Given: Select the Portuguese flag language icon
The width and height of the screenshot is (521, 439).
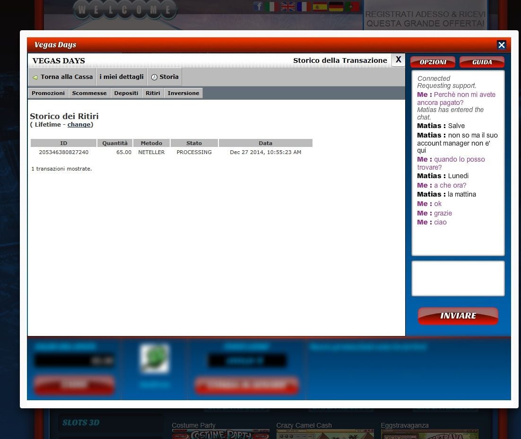Looking at the screenshot, I should click(x=352, y=6).
